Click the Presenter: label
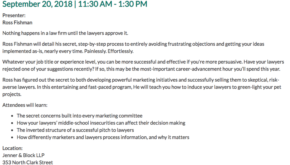 (x=14, y=15)
